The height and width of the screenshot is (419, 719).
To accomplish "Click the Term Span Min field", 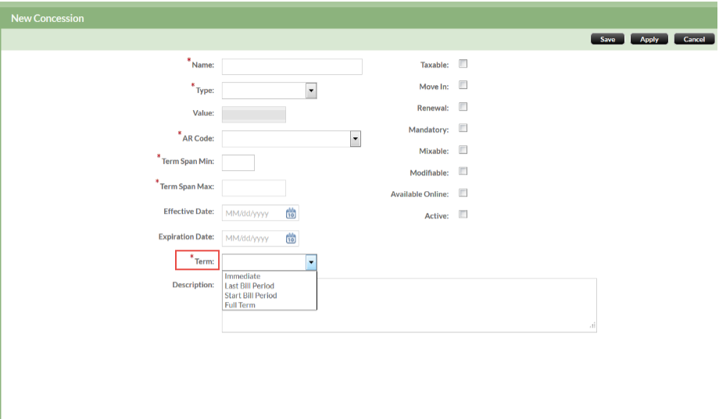I will [x=238, y=163].
